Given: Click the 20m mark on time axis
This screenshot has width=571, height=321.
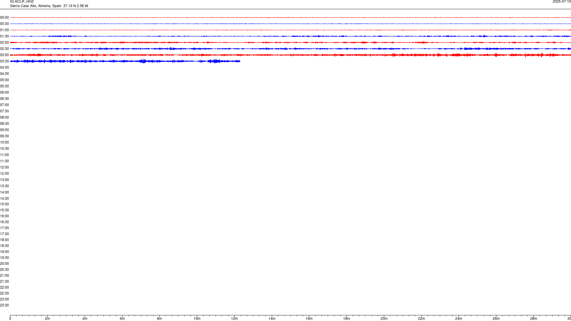Looking at the screenshot, I should [384, 319].
